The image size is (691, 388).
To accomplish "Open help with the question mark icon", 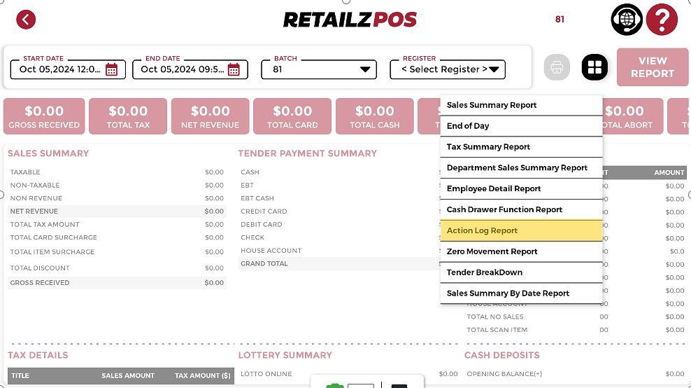I will (x=662, y=20).
